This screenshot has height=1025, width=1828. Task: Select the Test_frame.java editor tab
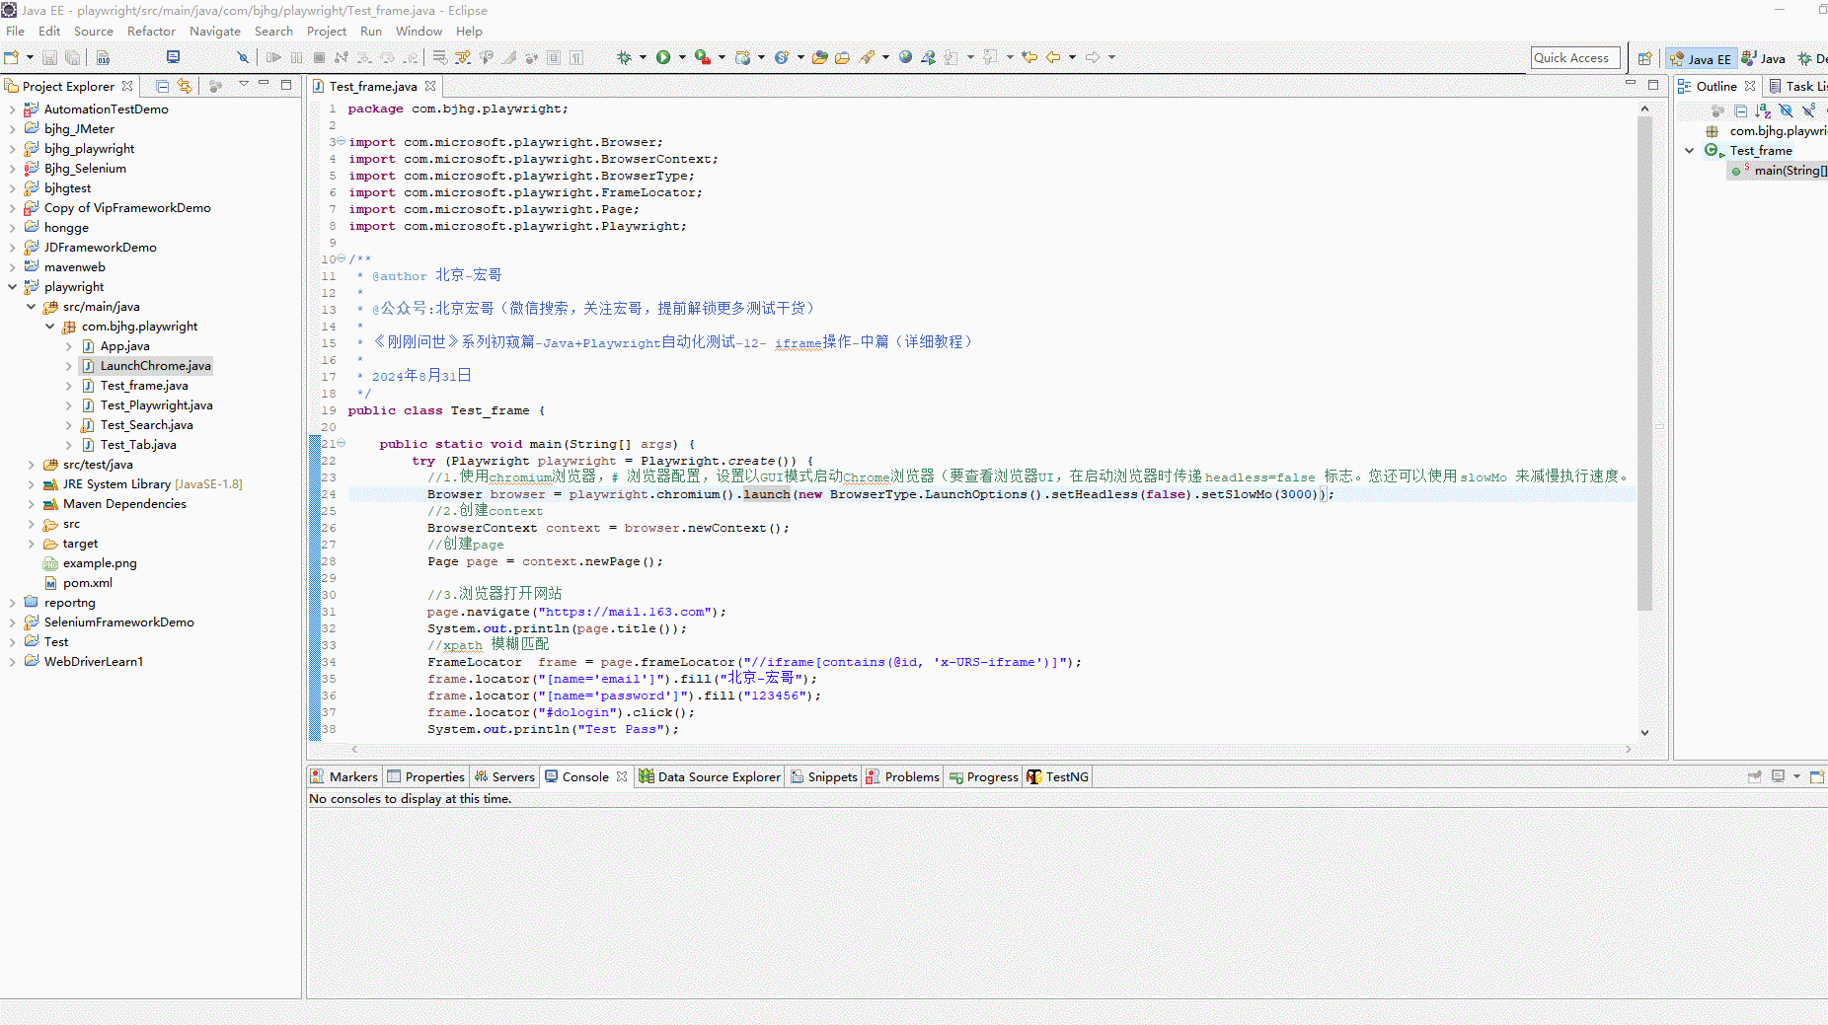(373, 86)
